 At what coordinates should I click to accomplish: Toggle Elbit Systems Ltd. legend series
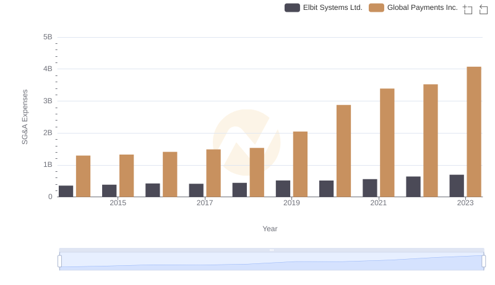[x=323, y=7]
